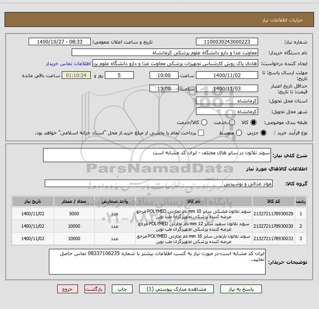Click unit عدد in row 2
This screenshot has width=319, height=309.
click(115, 226)
